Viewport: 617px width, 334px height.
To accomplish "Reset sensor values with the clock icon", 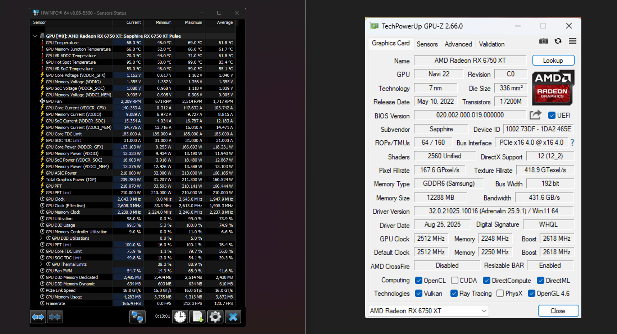I will pos(180,317).
